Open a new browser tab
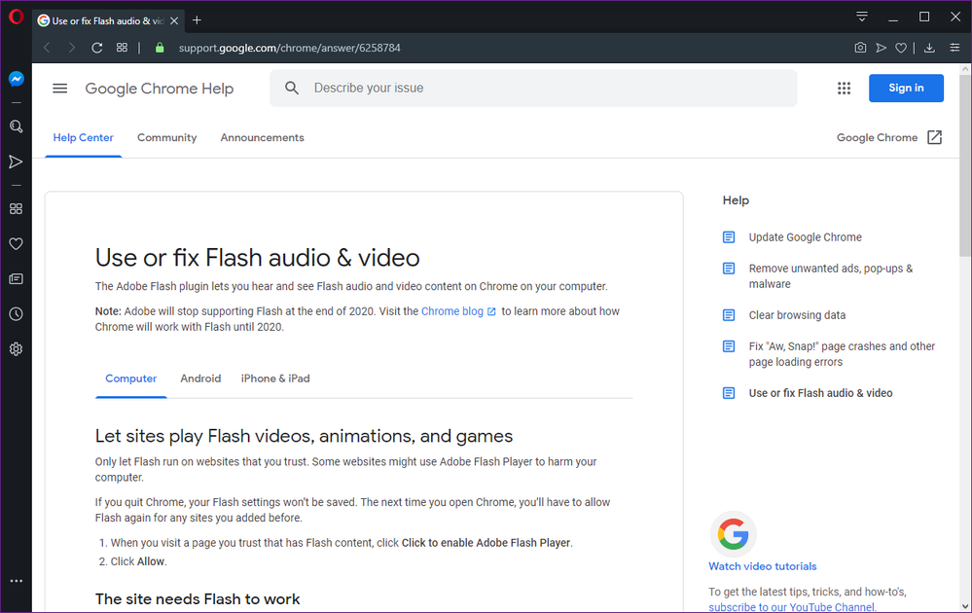 point(197,19)
